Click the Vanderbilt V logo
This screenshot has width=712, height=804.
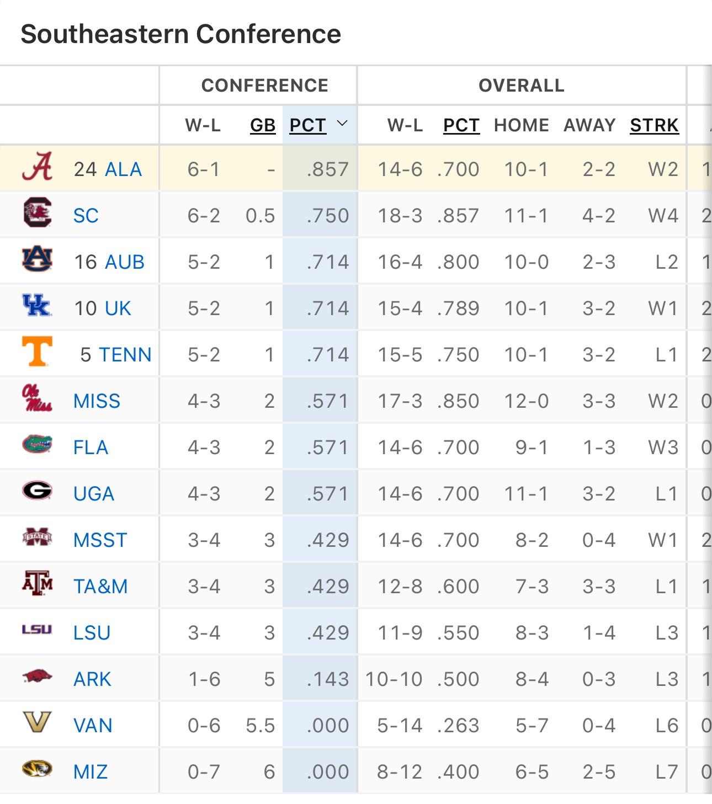(37, 722)
